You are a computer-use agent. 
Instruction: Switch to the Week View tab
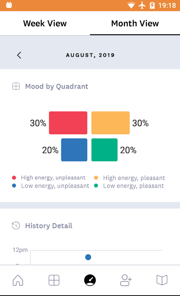pyautogui.click(x=45, y=24)
